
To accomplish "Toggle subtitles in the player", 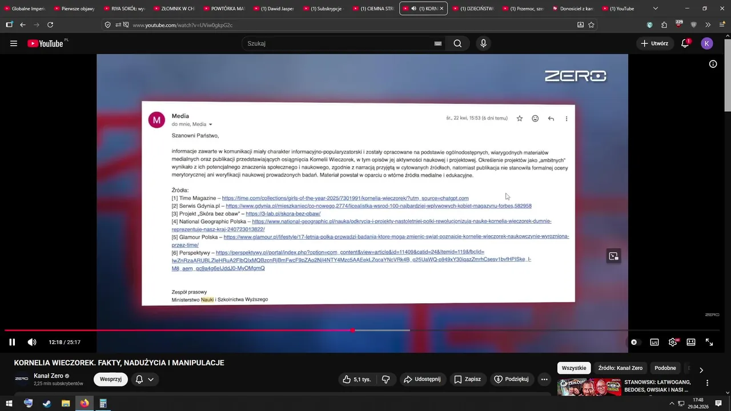I will coord(654,342).
